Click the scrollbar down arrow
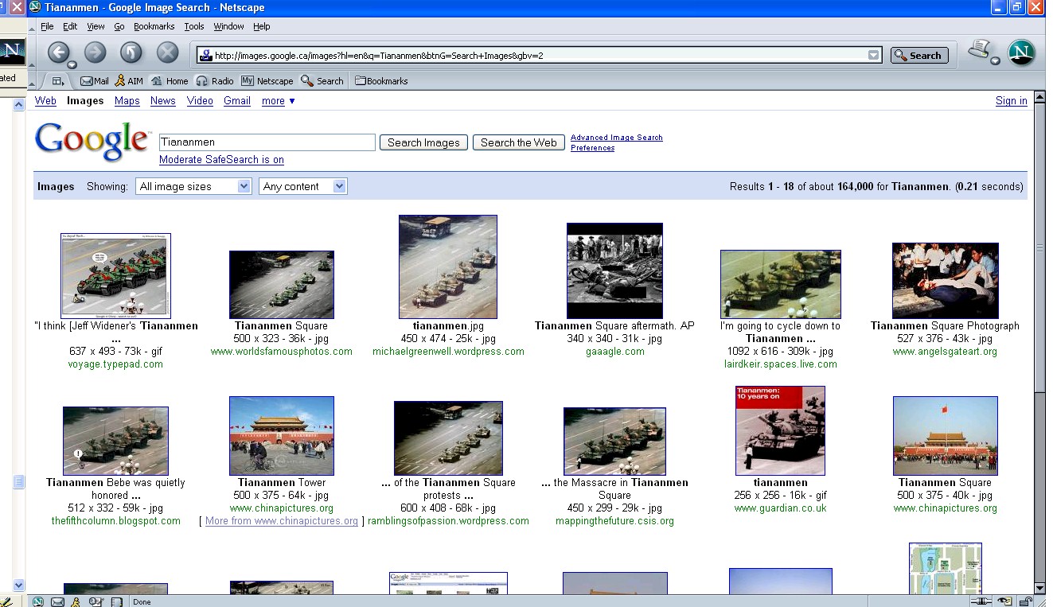Viewport: 1053px width, 607px height. tap(1039, 587)
